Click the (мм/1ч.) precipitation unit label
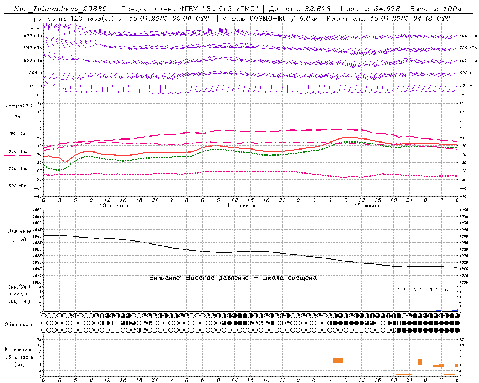This screenshot has height=383, width=479. click(19, 301)
